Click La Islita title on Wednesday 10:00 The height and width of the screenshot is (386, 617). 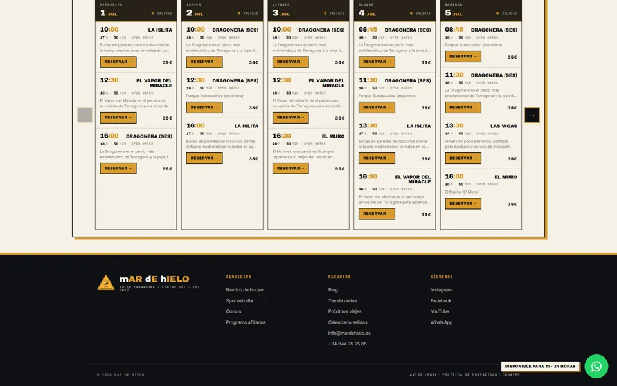[x=160, y=30]
